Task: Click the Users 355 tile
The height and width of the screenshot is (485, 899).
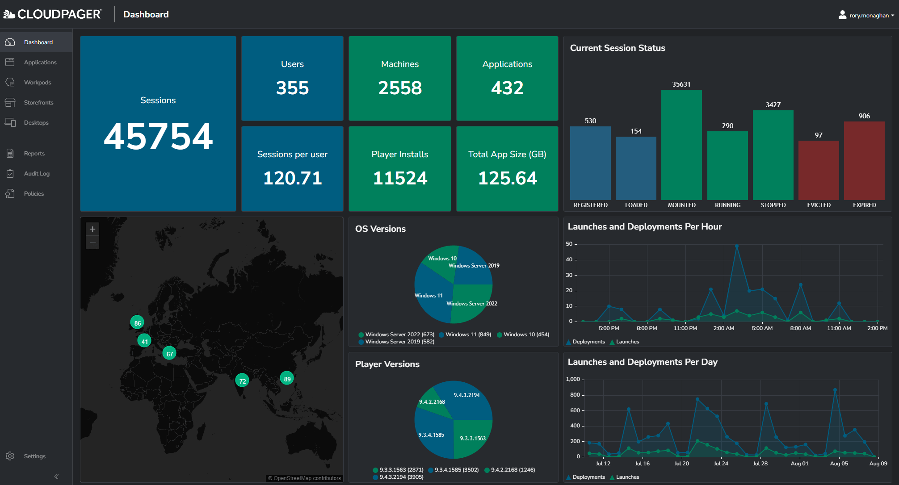Action: click(x=292, y=78)
